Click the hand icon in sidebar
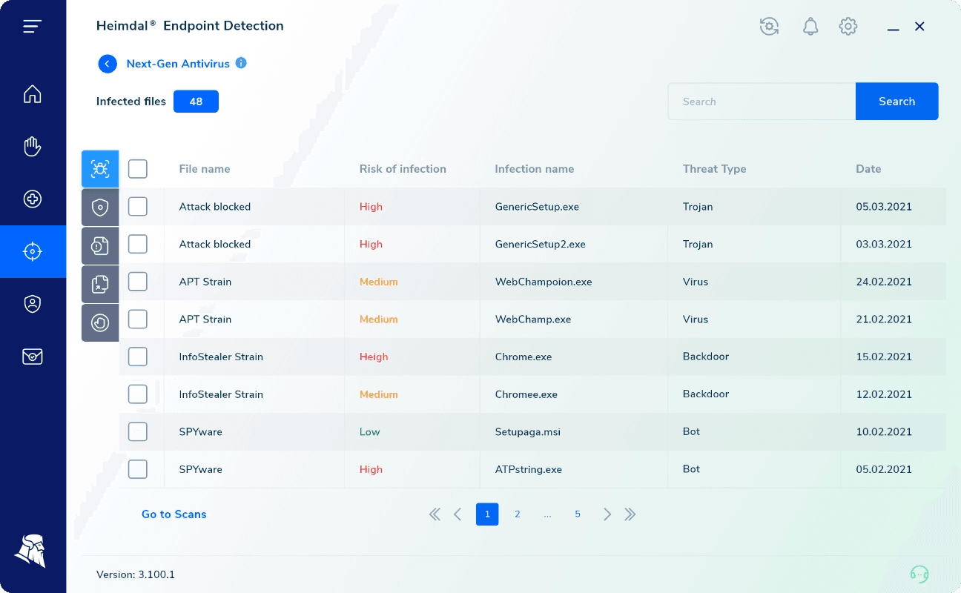 click(32, 147)
